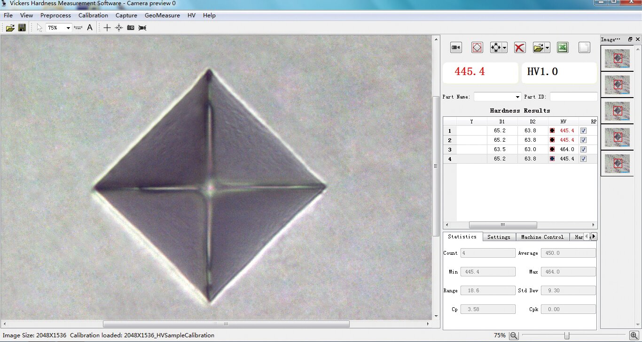
Task: Open the GeoMeasure menu
Action: [x=162, y=15]
